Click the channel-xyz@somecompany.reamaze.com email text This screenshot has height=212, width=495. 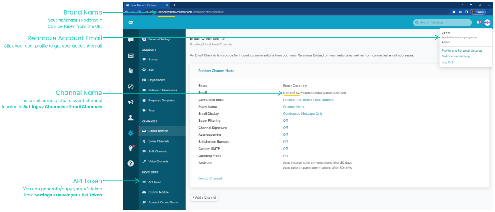point(314,93)
